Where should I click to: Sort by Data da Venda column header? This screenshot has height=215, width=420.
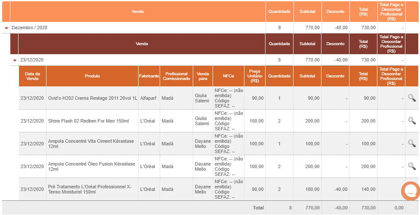tap(32, 76)
